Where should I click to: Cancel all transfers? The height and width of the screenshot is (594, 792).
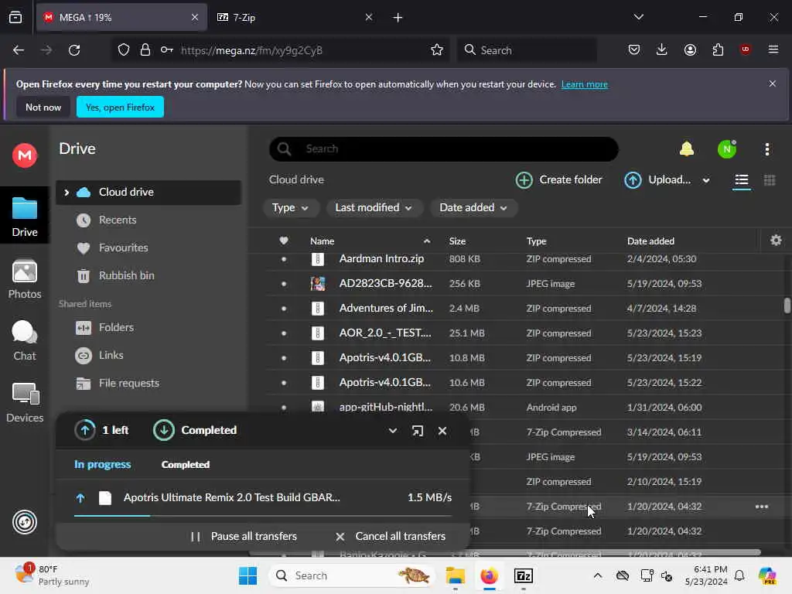[390, 537]
